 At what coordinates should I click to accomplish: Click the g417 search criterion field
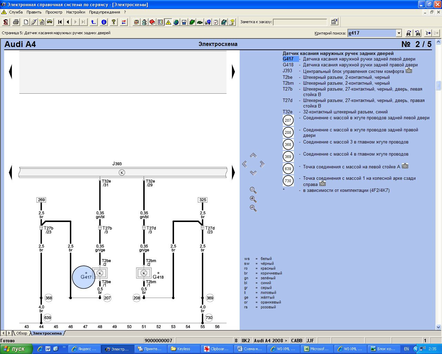pyautogui.click(x=372, y=33)
